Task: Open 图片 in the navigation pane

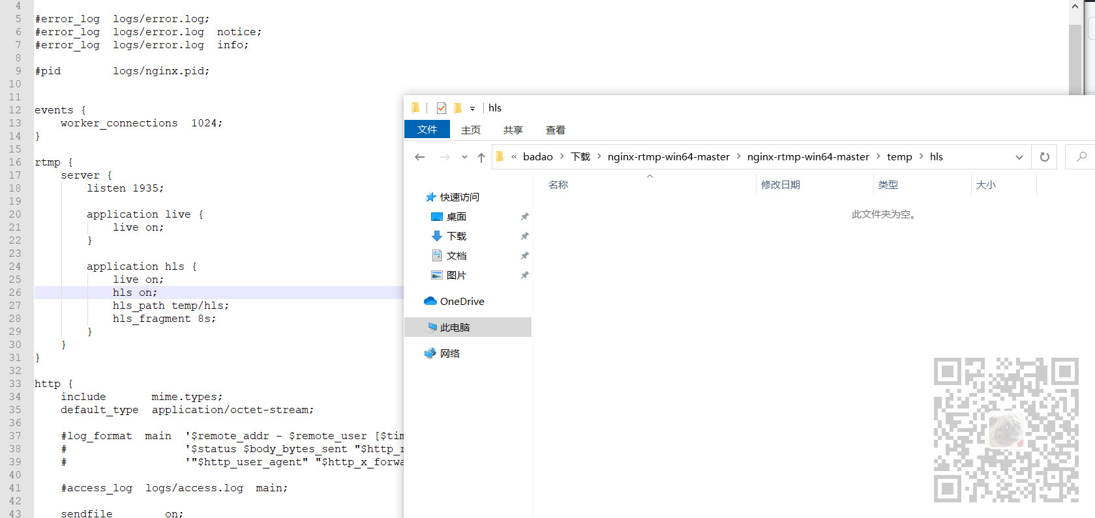Action: (x=457, y=276)
